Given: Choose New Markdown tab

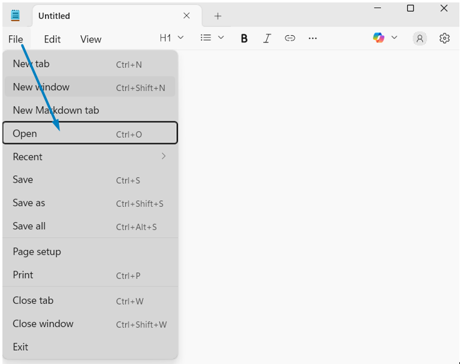Looking at the screenshot, I should [90, 110].
